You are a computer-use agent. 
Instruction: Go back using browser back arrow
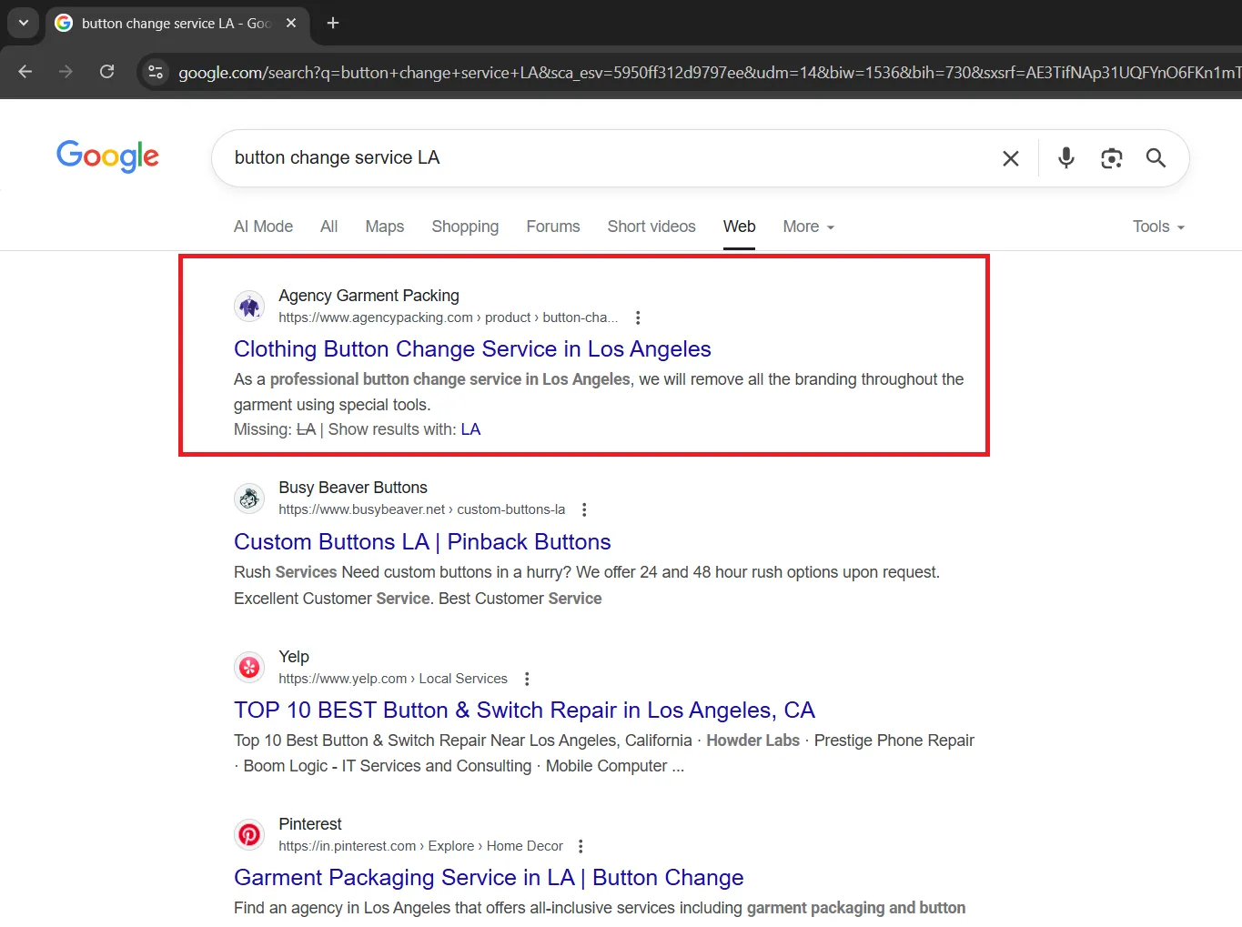25,72
